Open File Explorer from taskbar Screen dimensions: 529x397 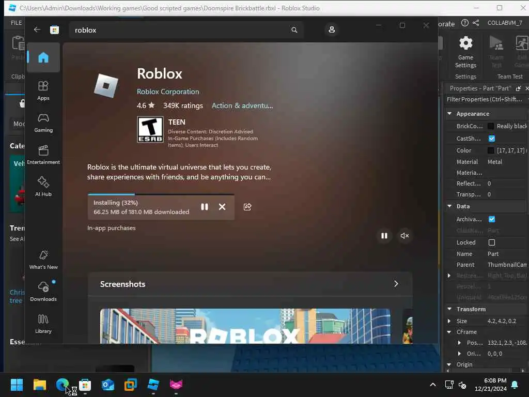pyautogui.click(x=39, y=385)
